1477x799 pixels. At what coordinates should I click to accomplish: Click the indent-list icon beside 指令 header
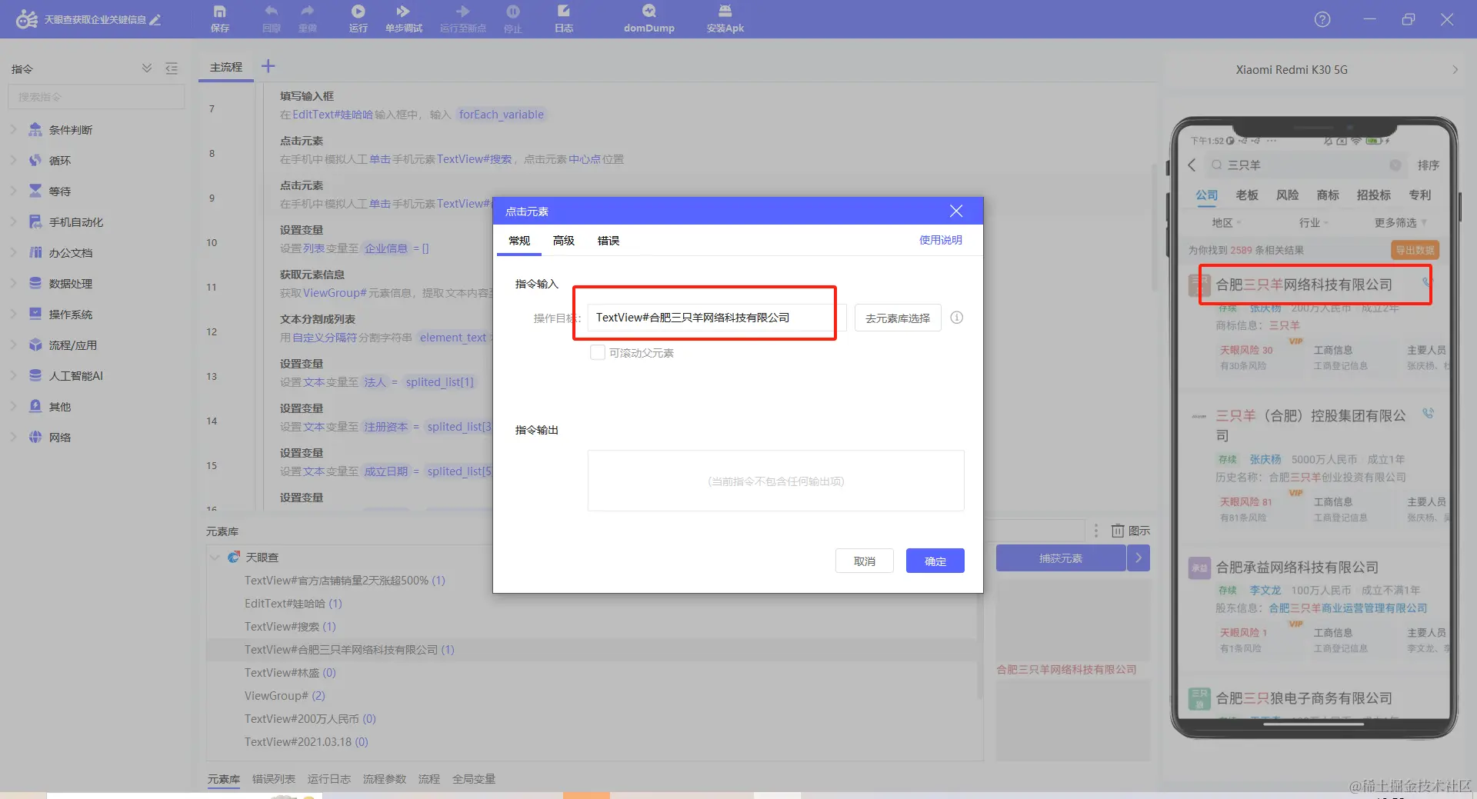tap(172, 68)
